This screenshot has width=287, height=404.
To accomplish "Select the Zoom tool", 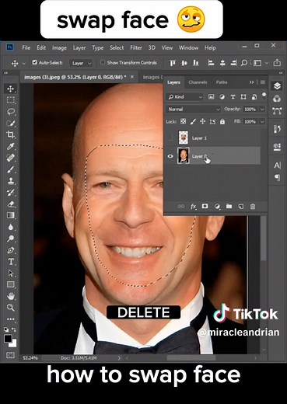I will [11, 308].
